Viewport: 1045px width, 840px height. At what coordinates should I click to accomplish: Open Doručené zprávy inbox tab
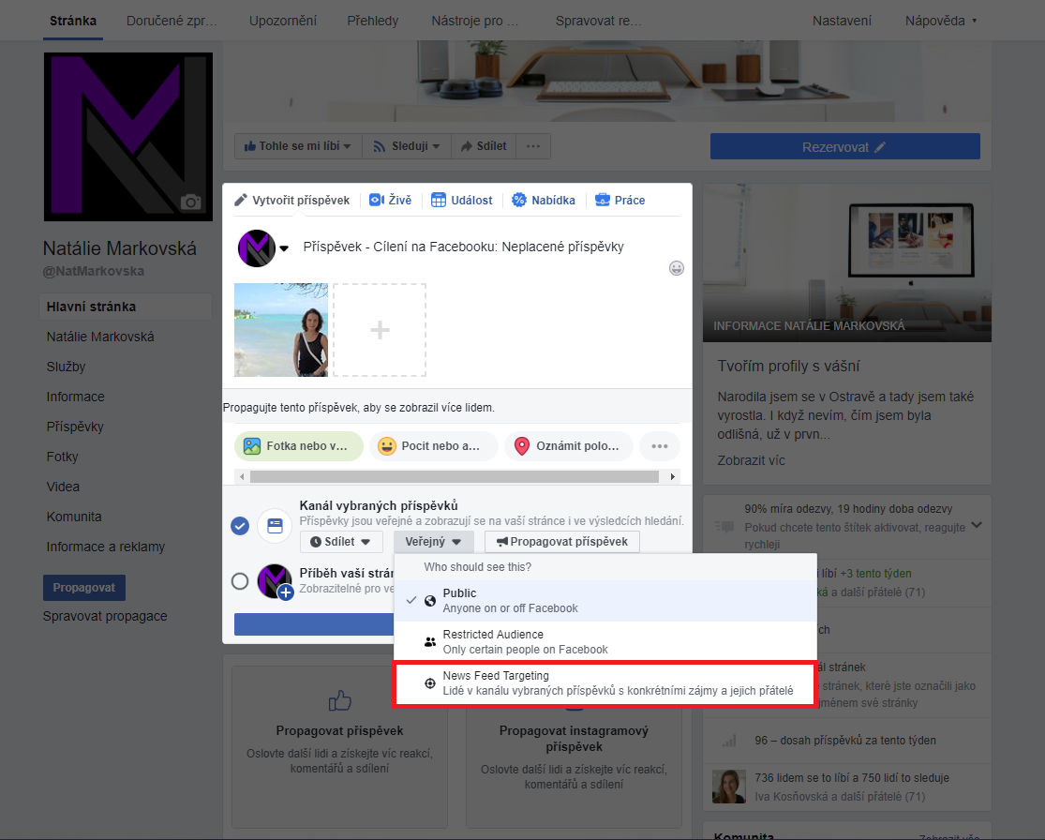[172, 21]
